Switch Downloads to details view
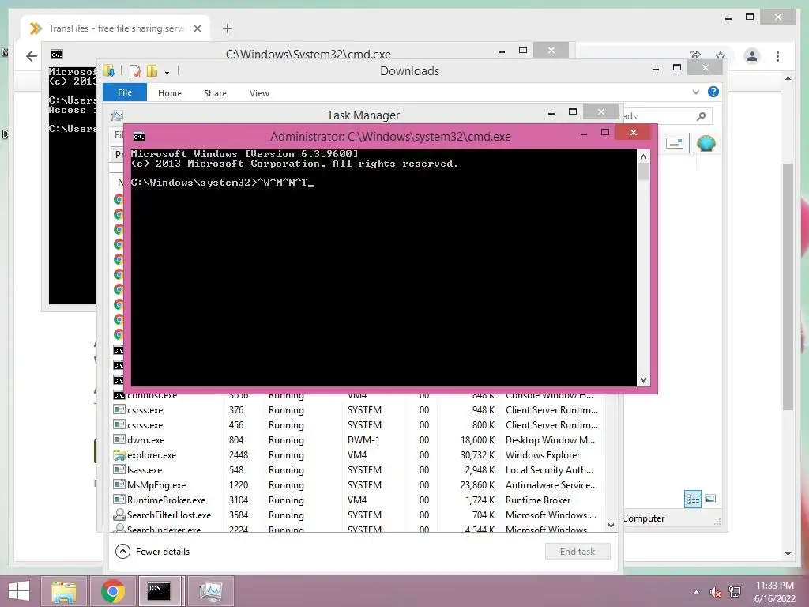The width and height of the screenshot is (809, 607). (692, 500)
